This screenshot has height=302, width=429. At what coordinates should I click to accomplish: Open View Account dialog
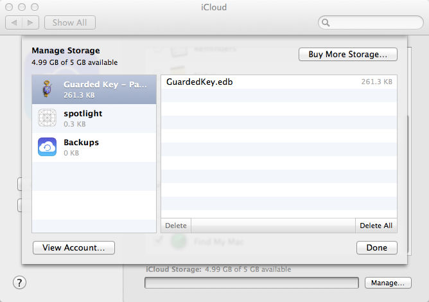point(74,247)
